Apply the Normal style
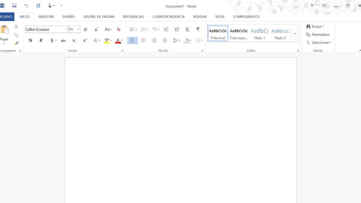Screen dimensions: 361x203 coord(218,33)
